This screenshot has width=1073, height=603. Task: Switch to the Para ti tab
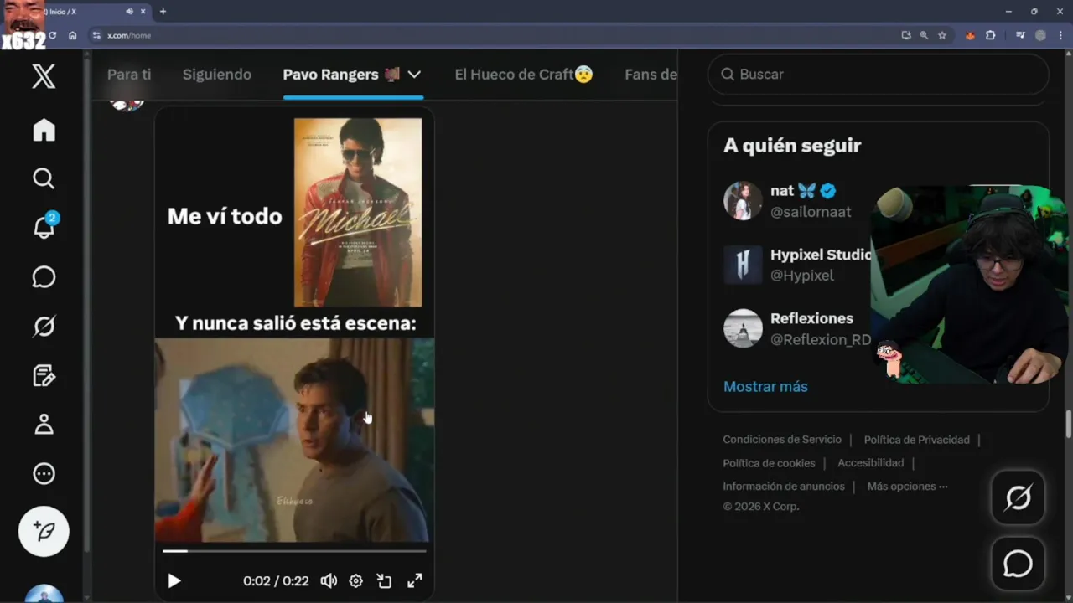129,75
